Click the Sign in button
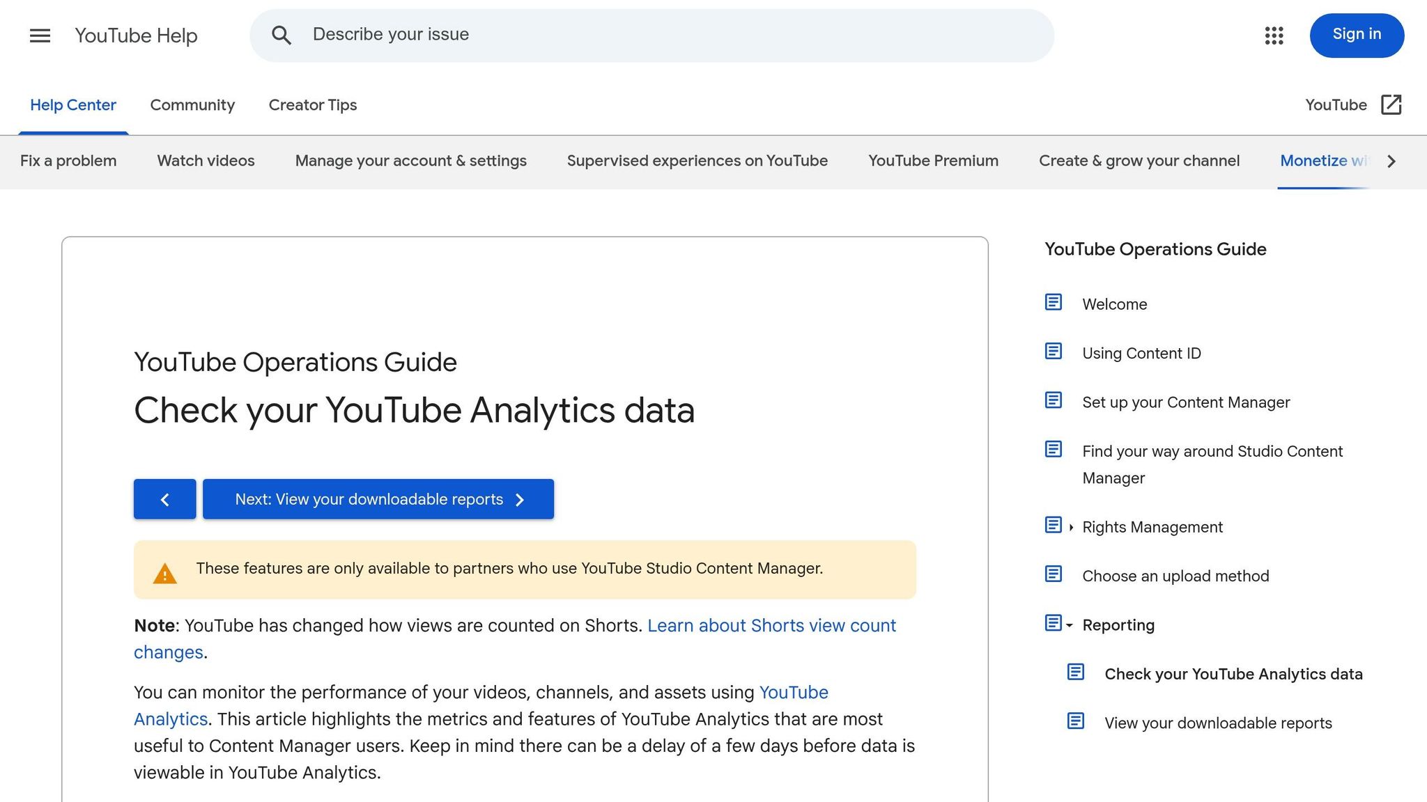Image resolution: width=1427 pixels, height=802 pixels. [1357, 35]
